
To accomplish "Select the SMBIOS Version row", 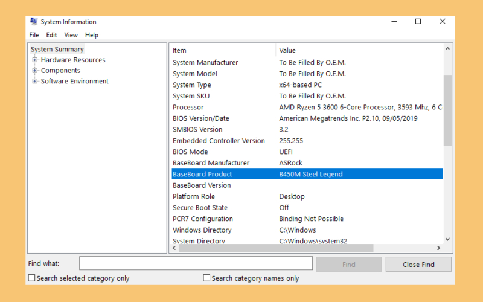I will tap(307, 129).
